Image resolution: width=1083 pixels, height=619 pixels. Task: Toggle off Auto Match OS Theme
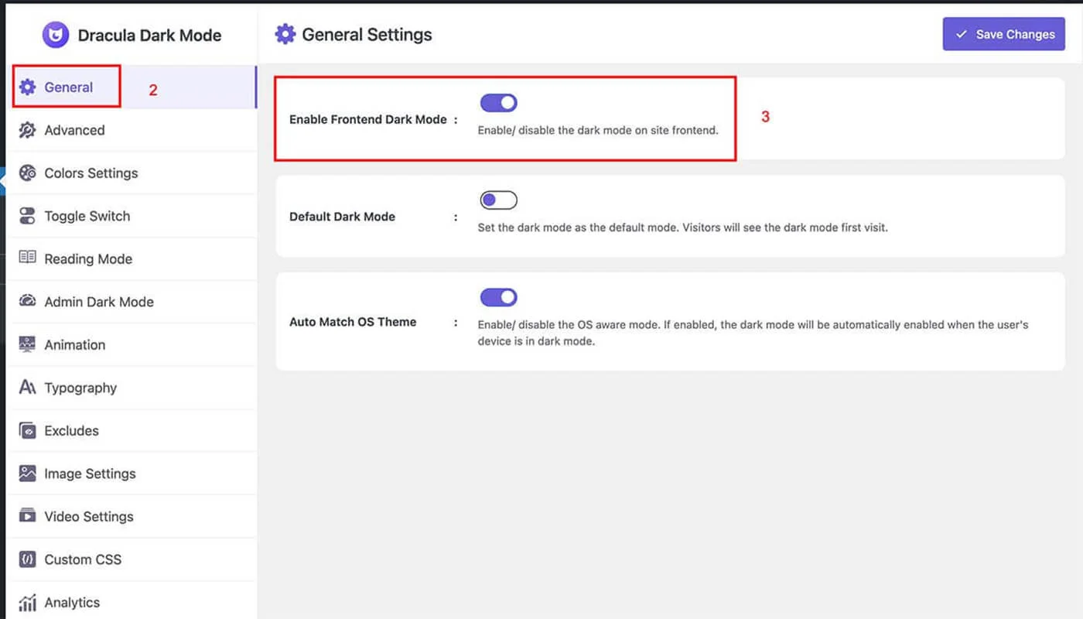[x=498, y=297]
